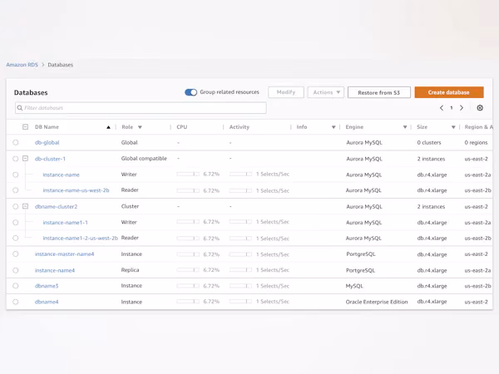499x374 pixels.
Task: Sort by DB Name ascending arrow
Action: point(108,127)
